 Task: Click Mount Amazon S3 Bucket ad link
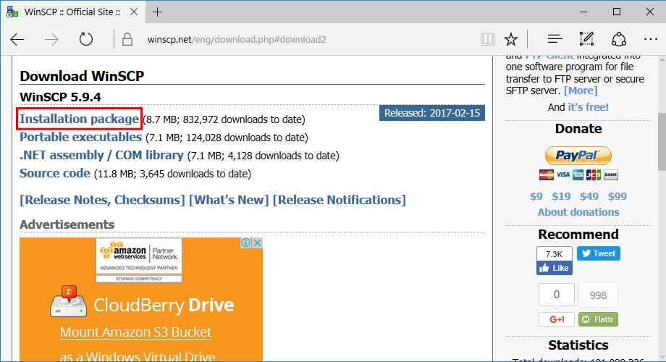coord(135,332)
